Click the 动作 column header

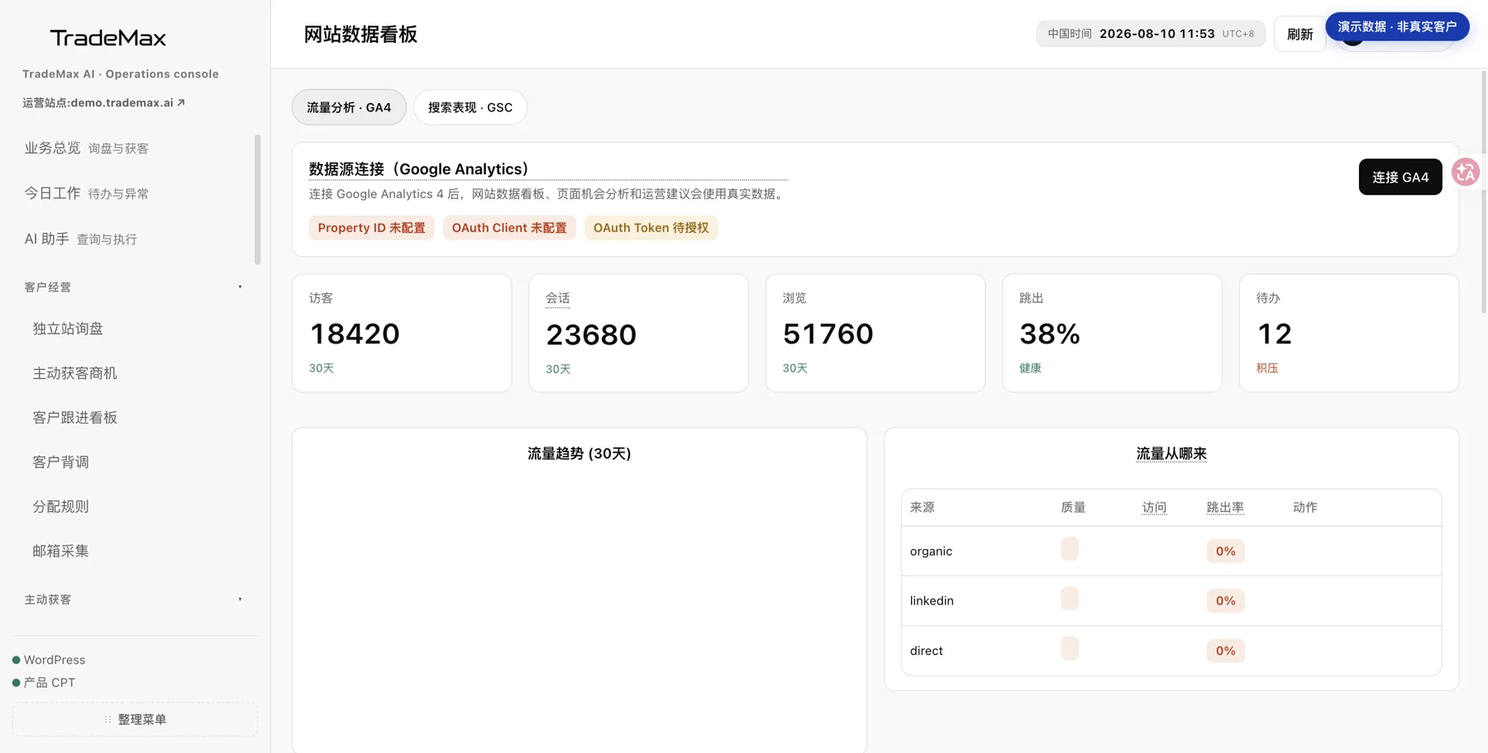coord(1304,508)
